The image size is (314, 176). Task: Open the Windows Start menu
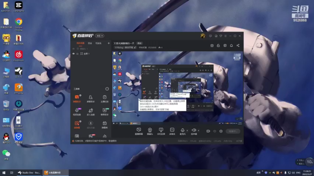click(x=4, y=172)
